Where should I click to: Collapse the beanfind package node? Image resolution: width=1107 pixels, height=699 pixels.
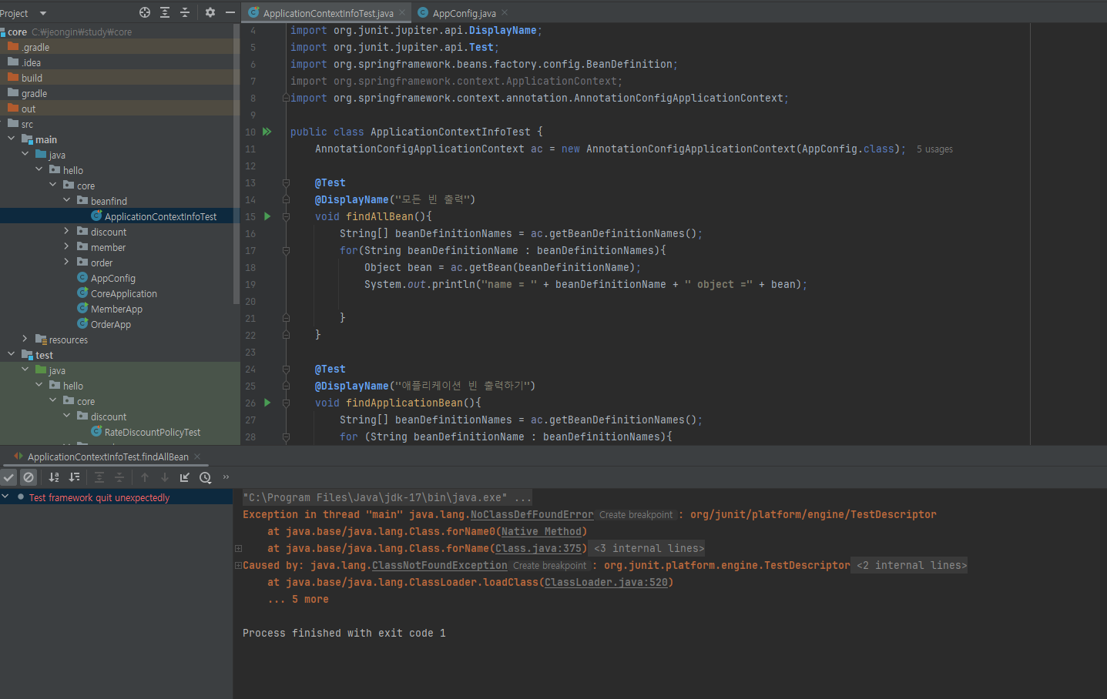(67, 200)
